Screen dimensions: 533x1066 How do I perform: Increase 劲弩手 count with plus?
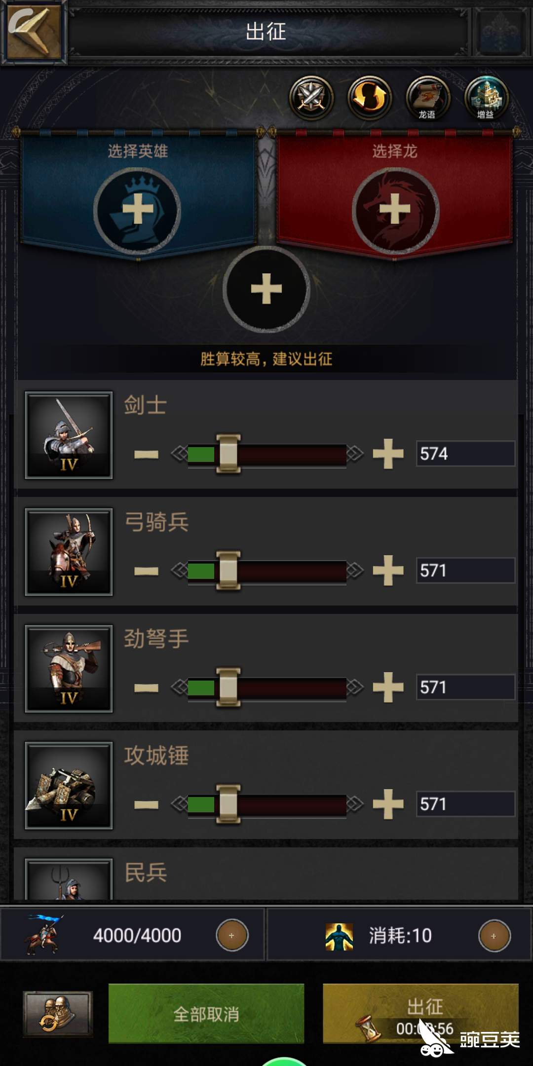coord(388,687)
